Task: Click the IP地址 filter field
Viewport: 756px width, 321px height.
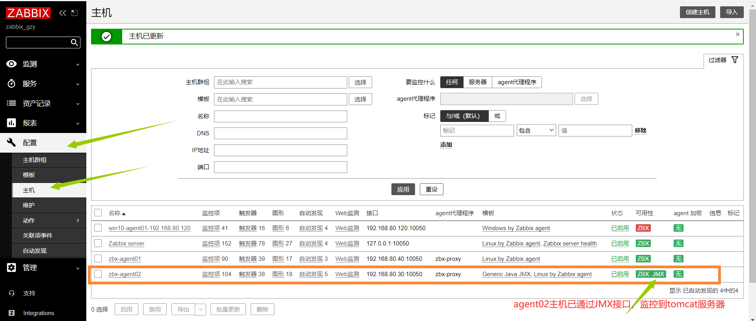Action: [x=280, y=150]
